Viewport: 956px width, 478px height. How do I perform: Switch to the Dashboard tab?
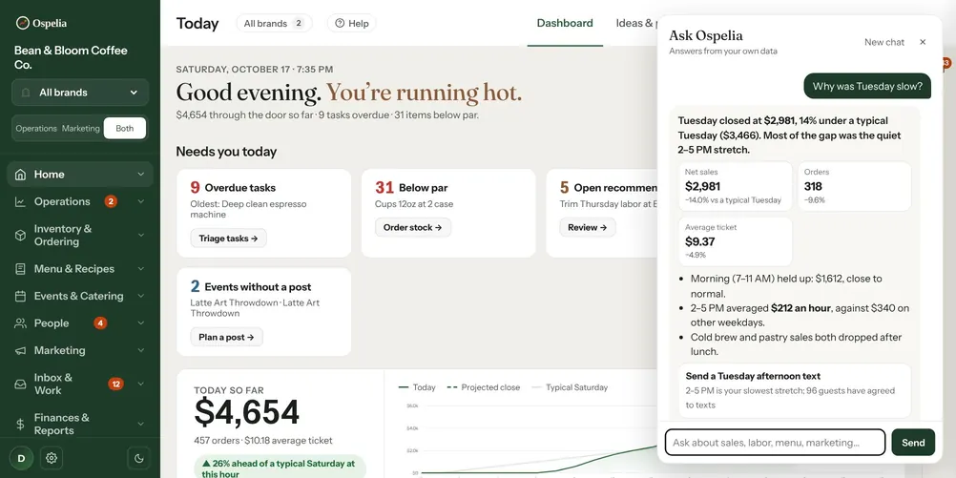565,23
